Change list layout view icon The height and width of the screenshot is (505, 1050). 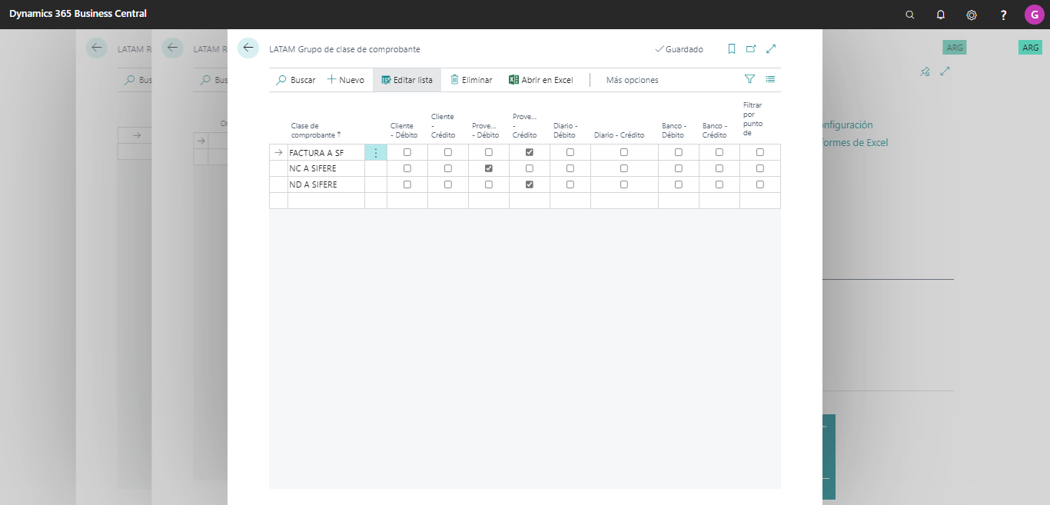pyautogui.click(x=770, y=79)
